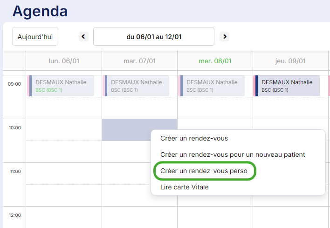Viewport: 330px width, 228px height.
Task: Open Monday 06/01 DESMAUX Nathalie appointment
Action: [x=62, y=86]
